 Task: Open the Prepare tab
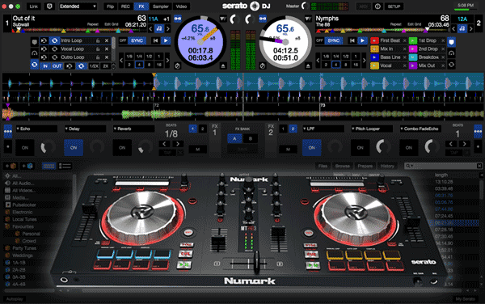pos(365,166)
